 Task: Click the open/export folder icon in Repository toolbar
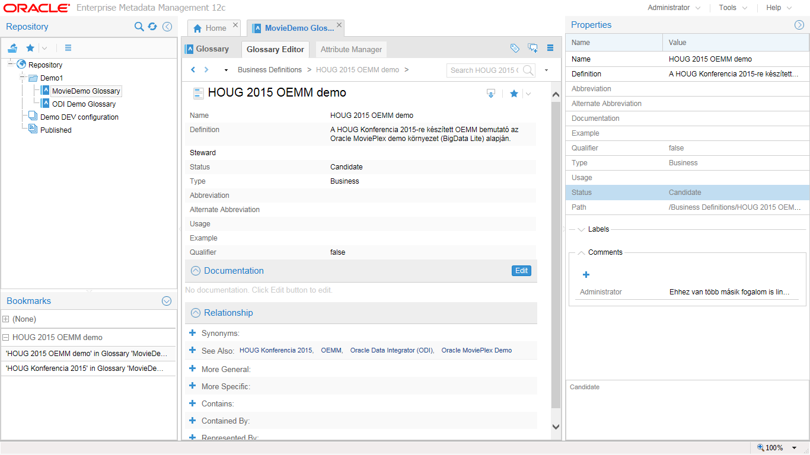click(13, 48)
